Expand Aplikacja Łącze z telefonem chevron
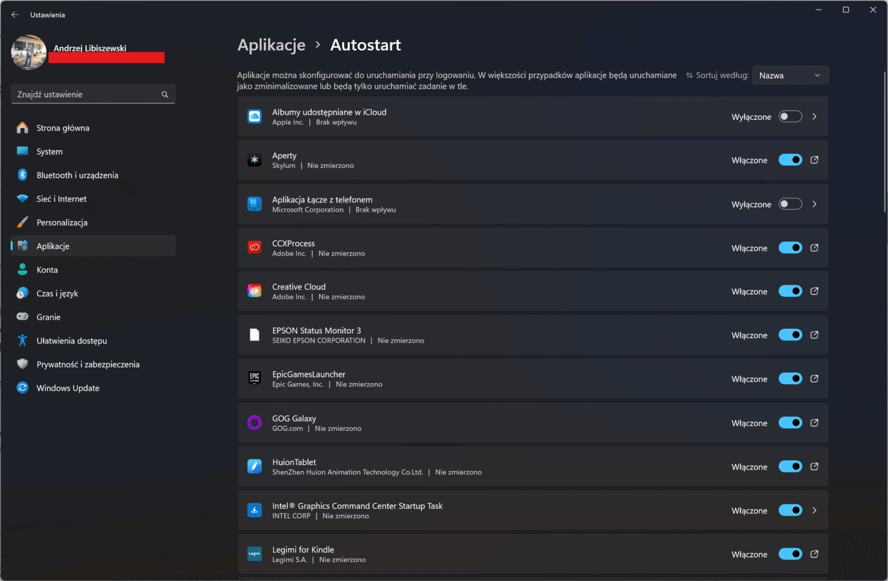Viewport: 888px width, 581px height. 814,204
